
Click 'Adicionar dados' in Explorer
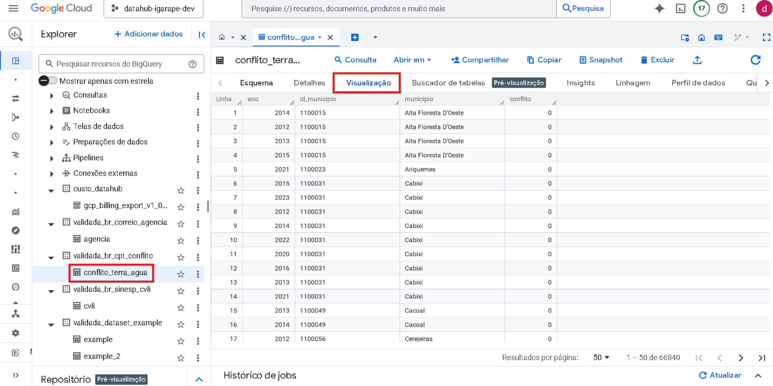pos(148,34)
